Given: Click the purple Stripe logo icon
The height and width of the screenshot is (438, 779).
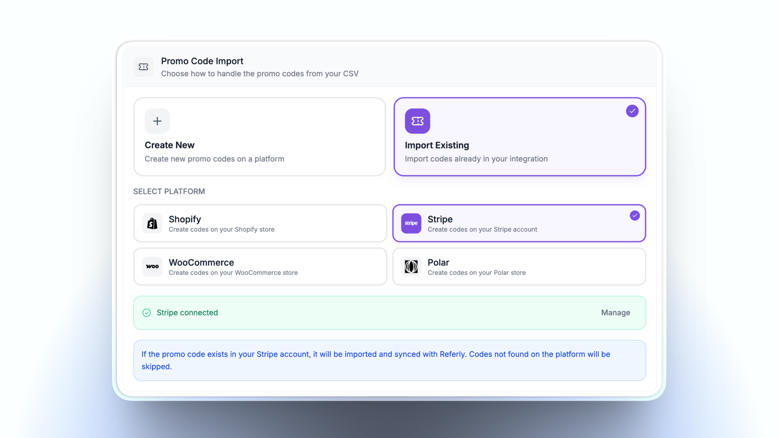Looking at the screenshot, I should 411,223.
